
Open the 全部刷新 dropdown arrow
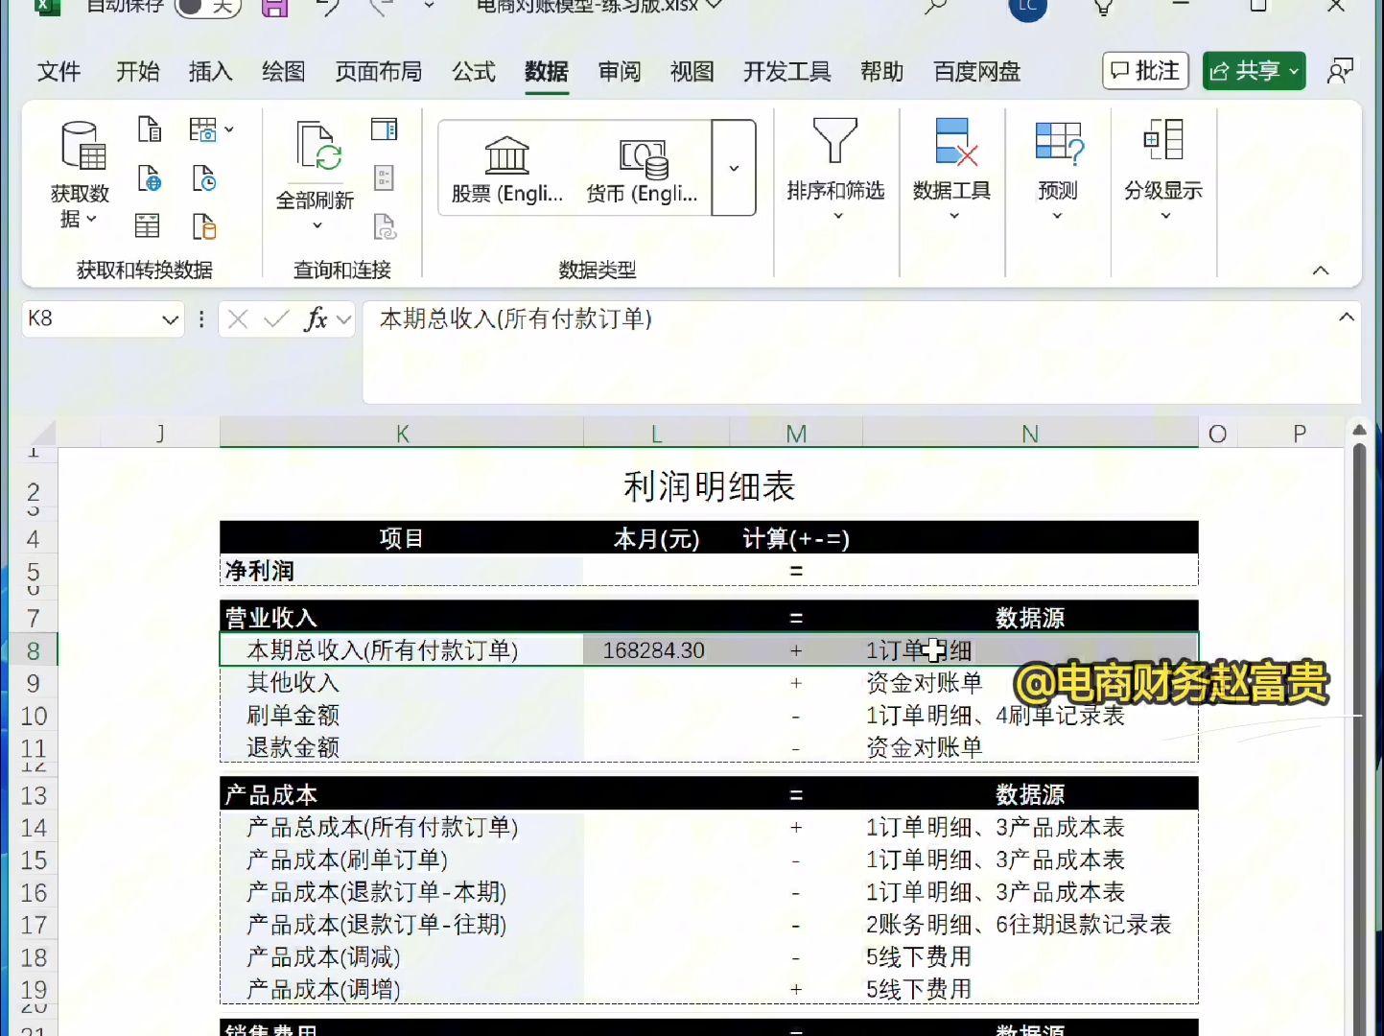[x=317, y=225]
